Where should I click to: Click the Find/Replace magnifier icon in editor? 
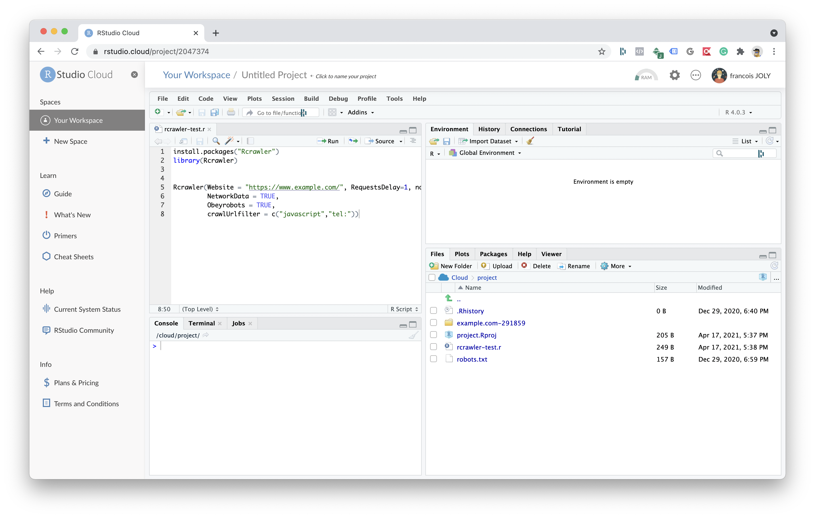click(x=216, y=141)
